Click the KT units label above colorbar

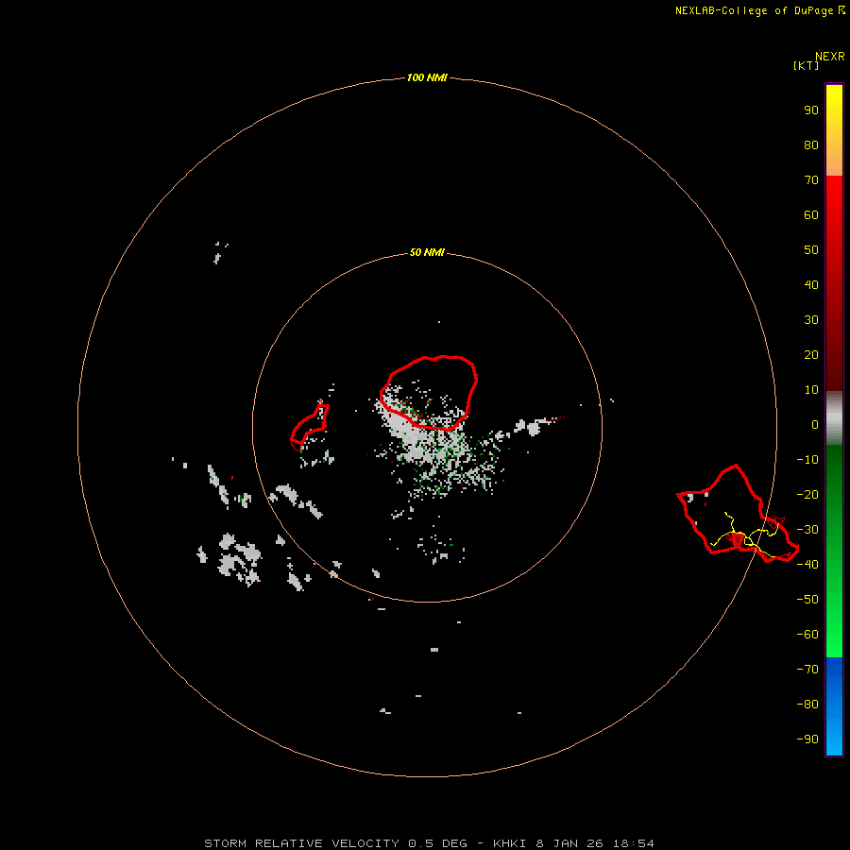[x=806, y=65]
